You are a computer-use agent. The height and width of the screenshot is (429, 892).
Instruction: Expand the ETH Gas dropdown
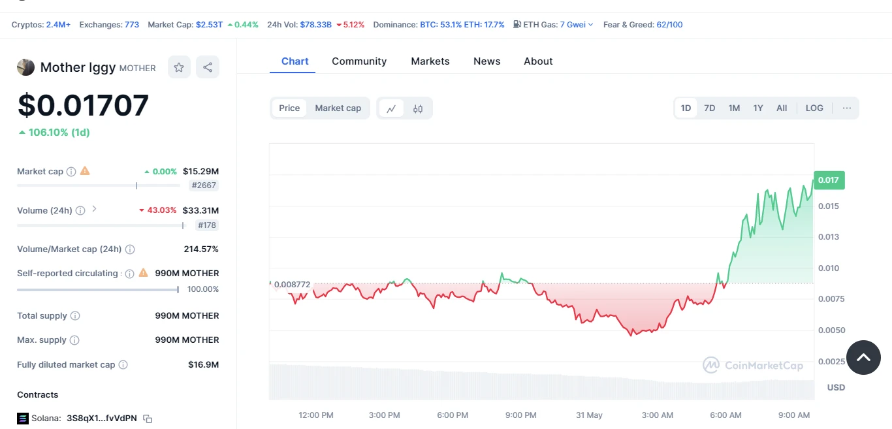click(x=590, y=25)
